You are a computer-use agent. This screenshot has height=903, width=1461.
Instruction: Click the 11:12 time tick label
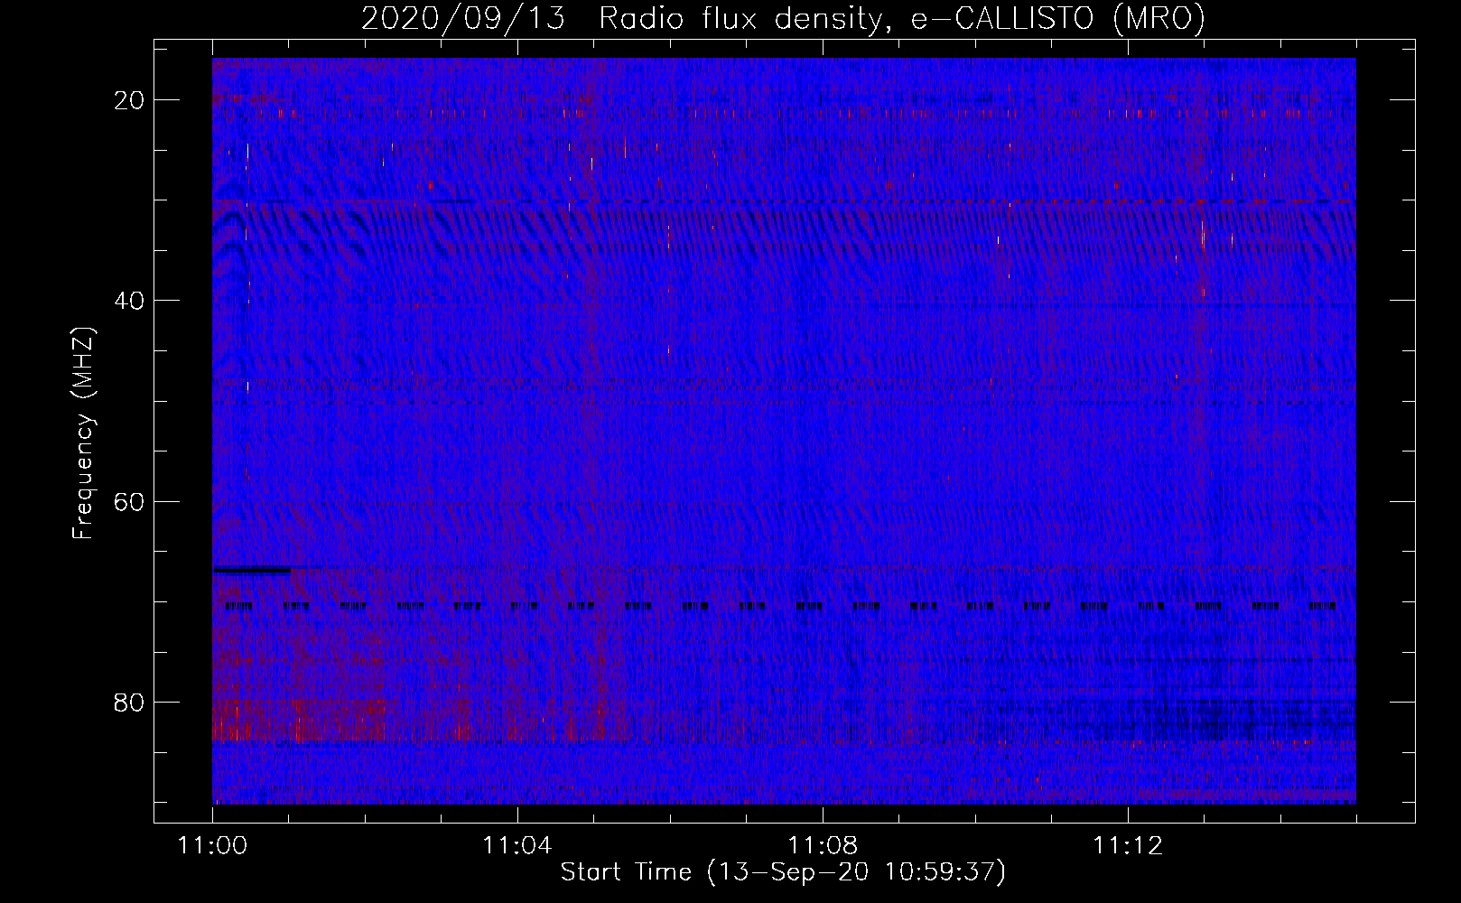tap(1128, 846)
